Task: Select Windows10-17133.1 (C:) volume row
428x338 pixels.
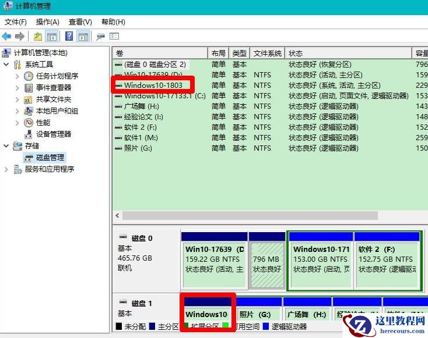Action: 270,96
